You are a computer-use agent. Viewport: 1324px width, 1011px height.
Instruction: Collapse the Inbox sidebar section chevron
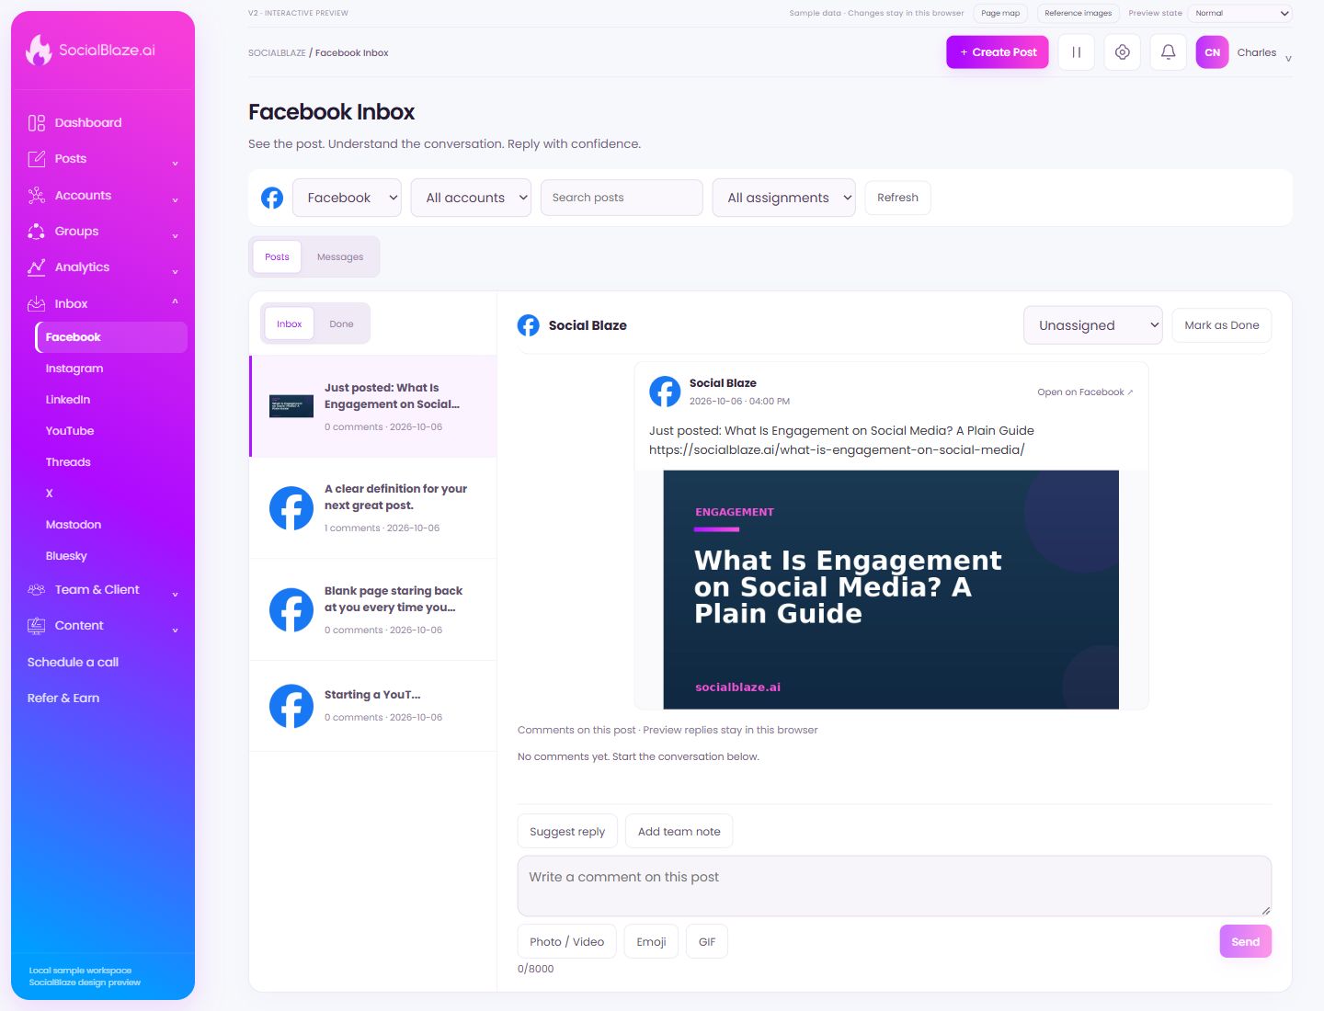175,303
